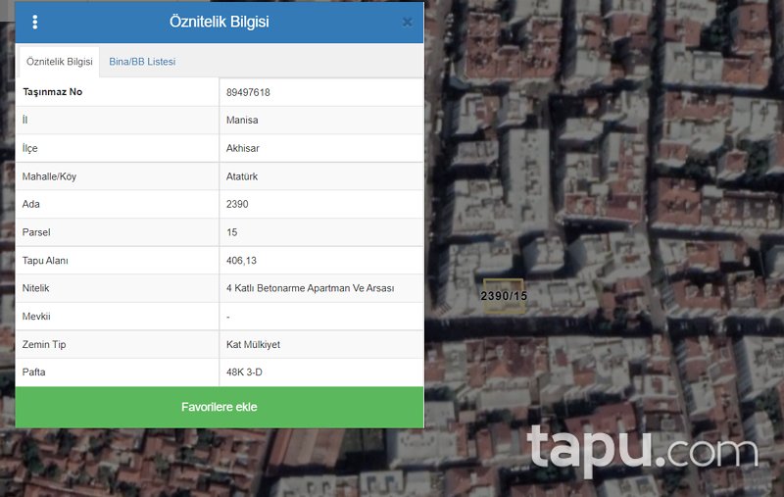Click the Ada value 2390
This screenshot has height=497, width=784.
237,204
